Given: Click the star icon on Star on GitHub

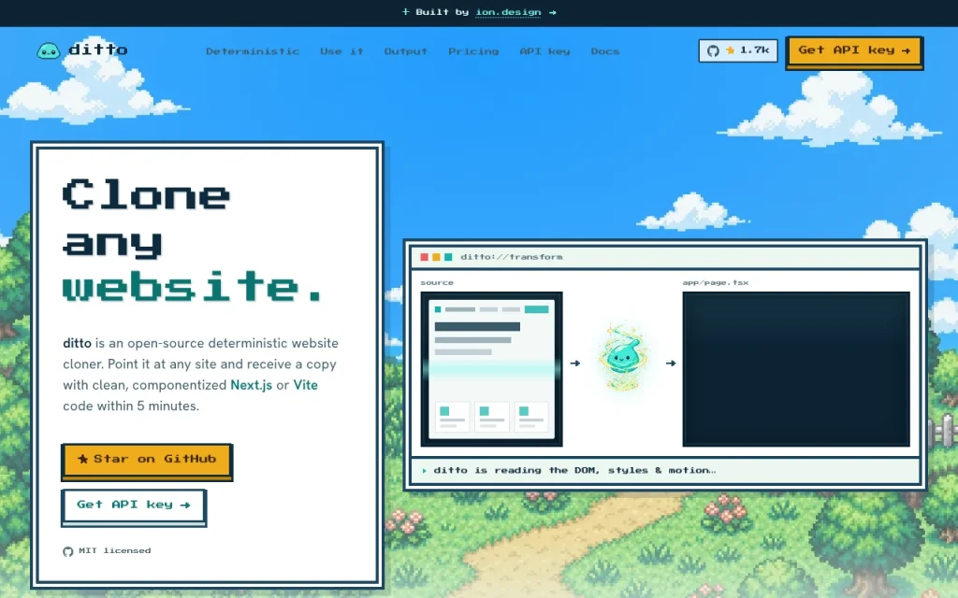Looking at the screenshot, I should click(83, 459).
